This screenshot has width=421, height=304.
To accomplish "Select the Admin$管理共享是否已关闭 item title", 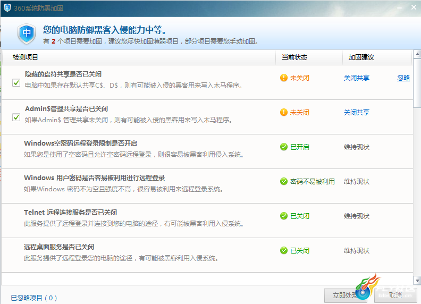I will point(66,109).
